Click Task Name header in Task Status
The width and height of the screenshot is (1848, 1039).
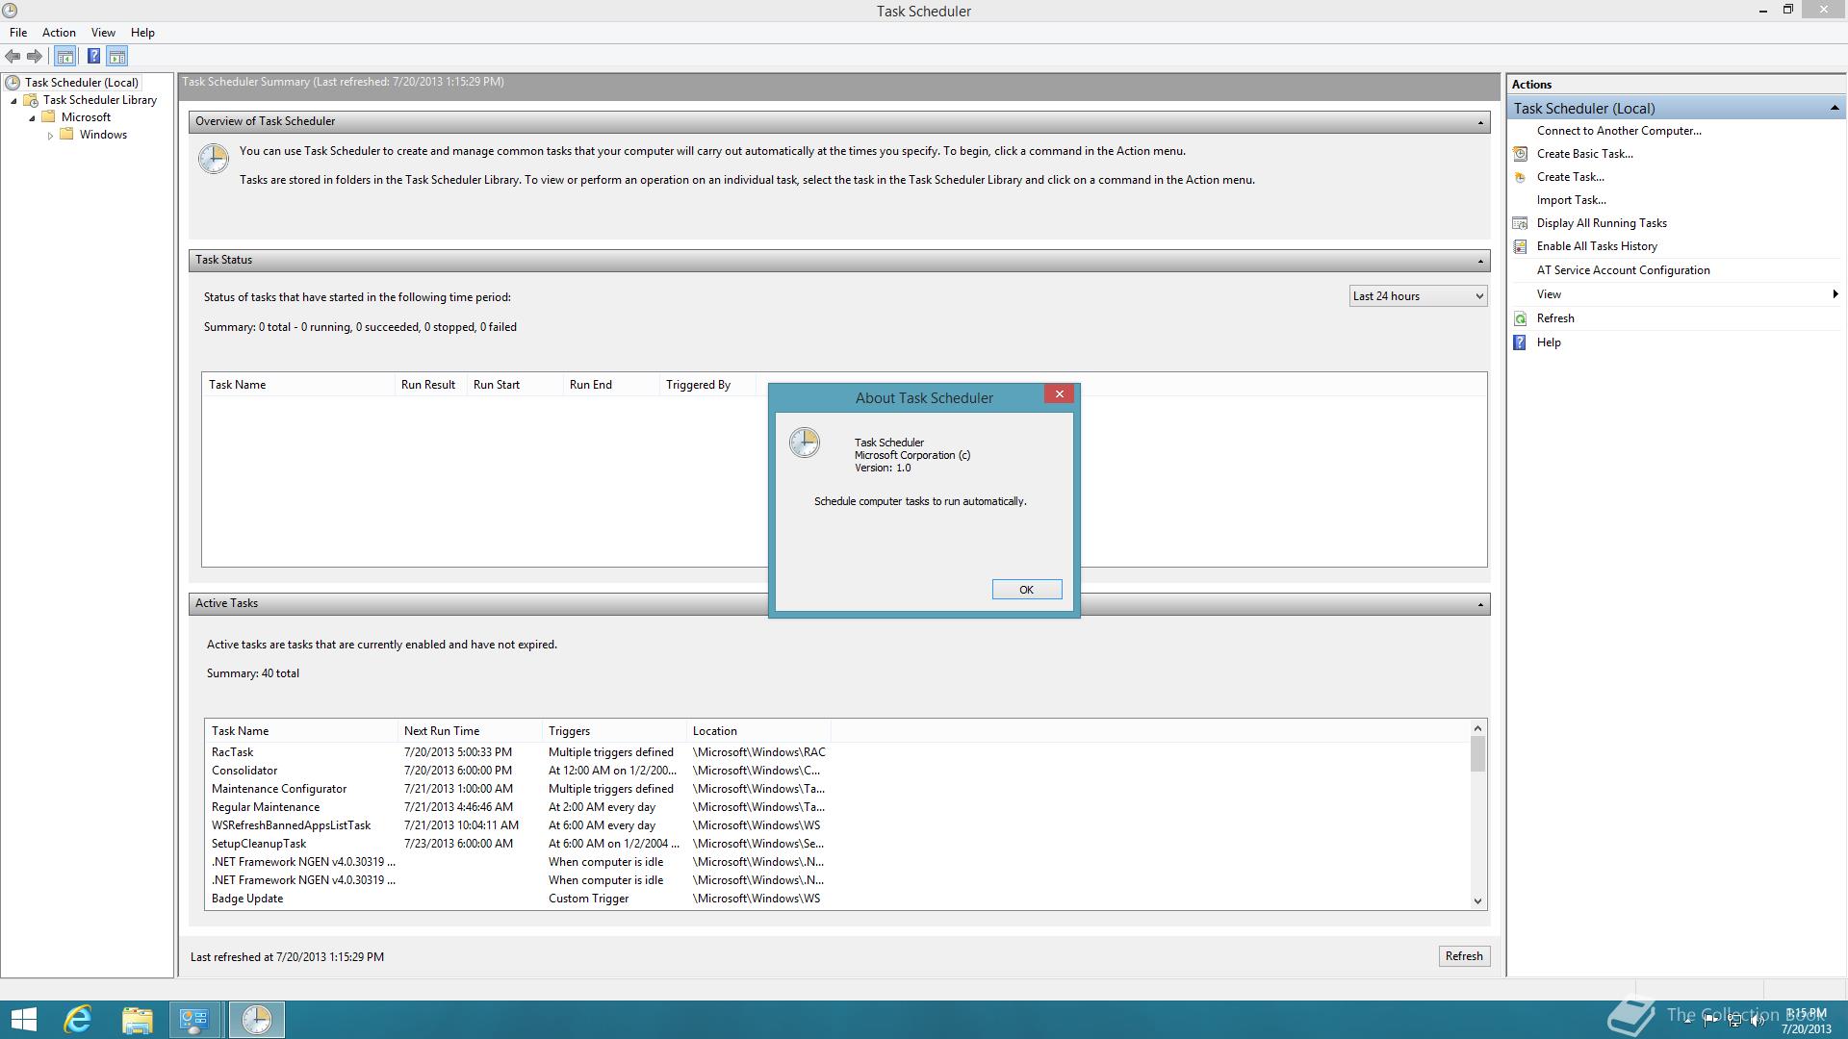coord(298,385)
